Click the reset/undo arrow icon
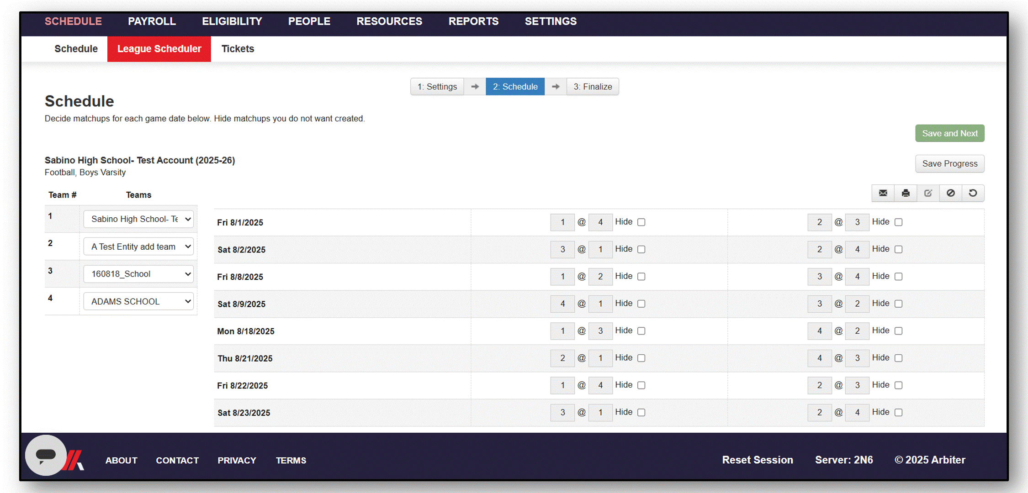Viewport: 1028px width, 493px height. (x=974, y=193)
